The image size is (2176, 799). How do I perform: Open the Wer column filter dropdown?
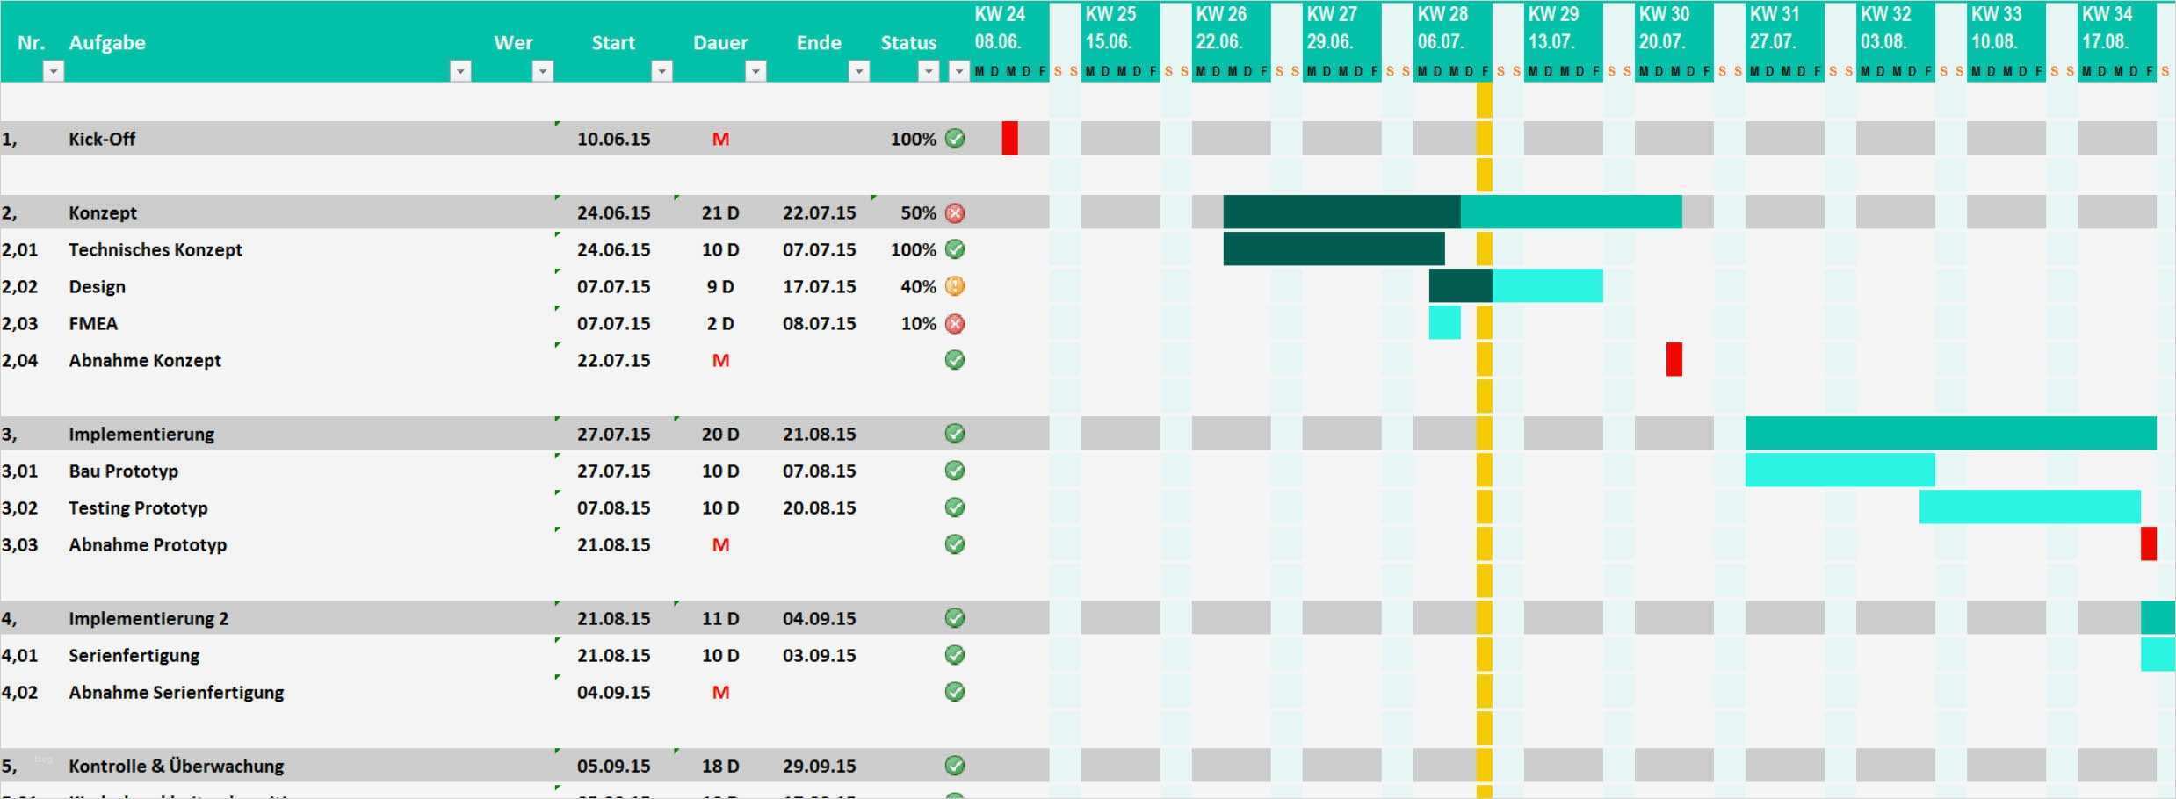click(545, 70)
